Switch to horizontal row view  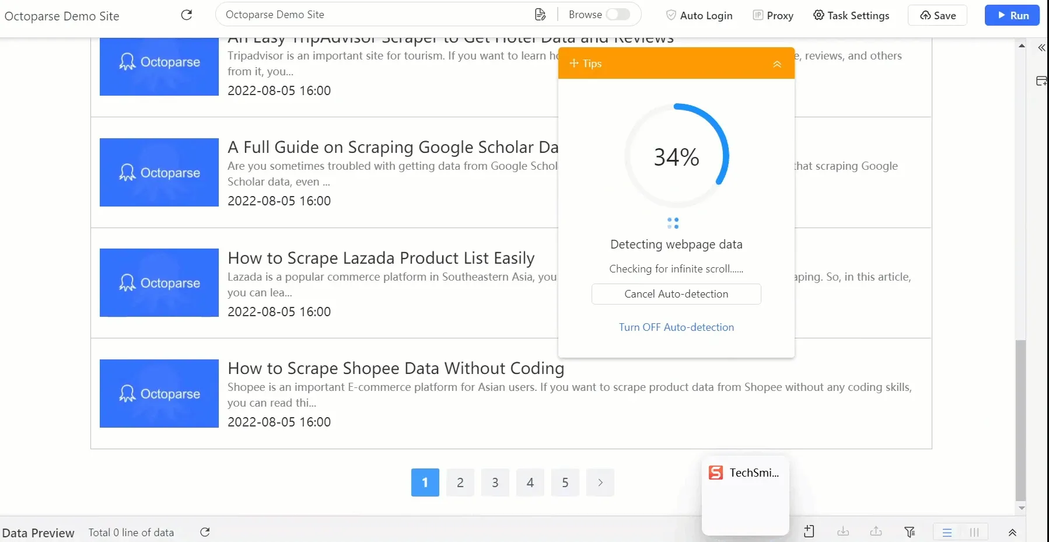pyautogui.click(x=947, y=532)
